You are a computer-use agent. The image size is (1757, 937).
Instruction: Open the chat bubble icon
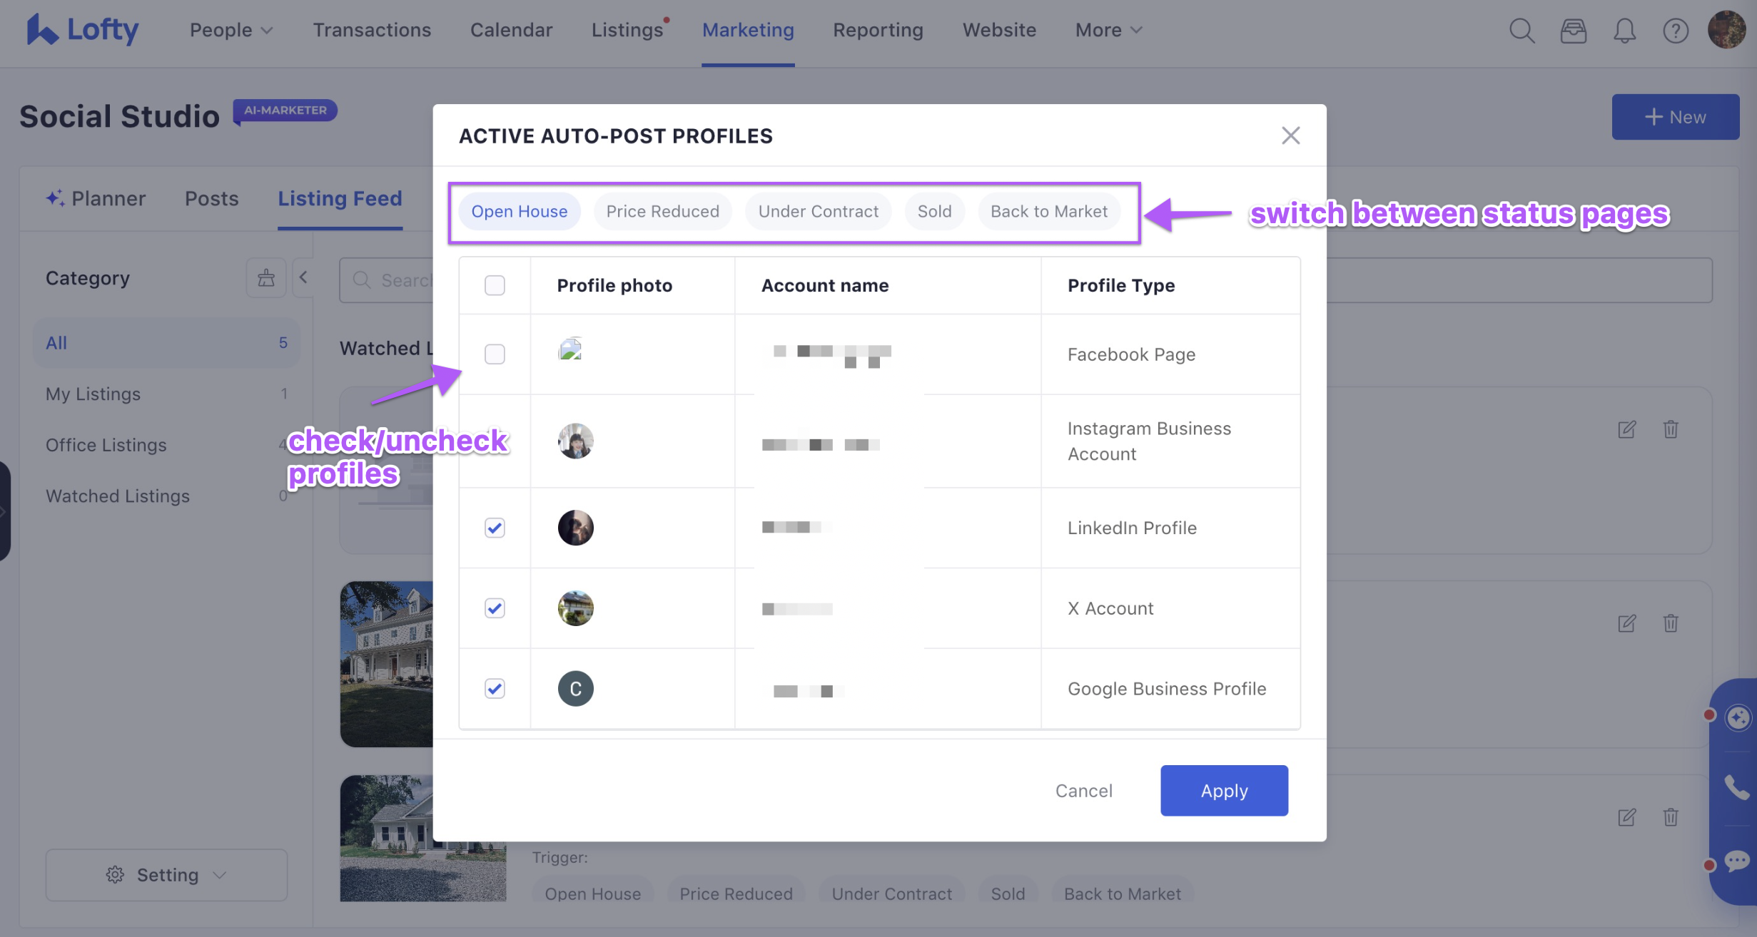click(1736, 861)
